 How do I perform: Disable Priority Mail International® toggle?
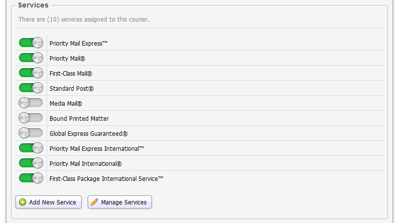pos(31,163)
